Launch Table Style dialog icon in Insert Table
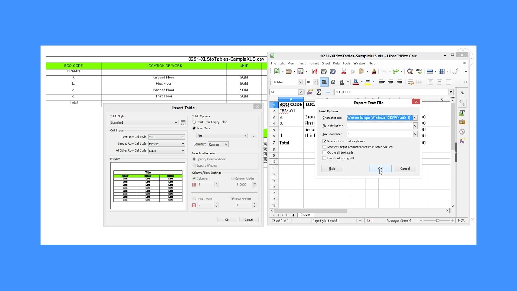 point(183,122)
